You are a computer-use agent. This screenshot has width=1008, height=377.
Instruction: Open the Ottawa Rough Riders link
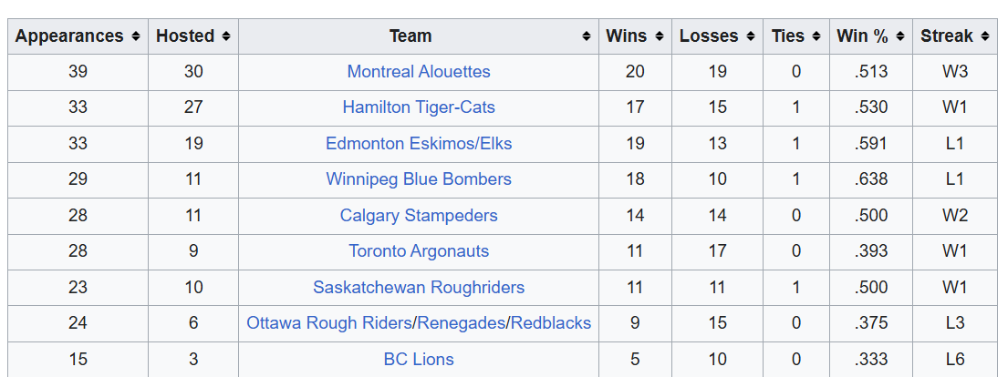[328, 323]
